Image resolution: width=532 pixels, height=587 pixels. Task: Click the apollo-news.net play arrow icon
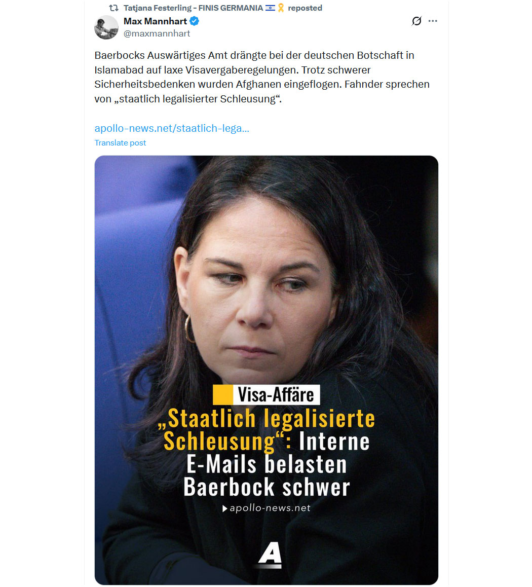coord(225,508)
